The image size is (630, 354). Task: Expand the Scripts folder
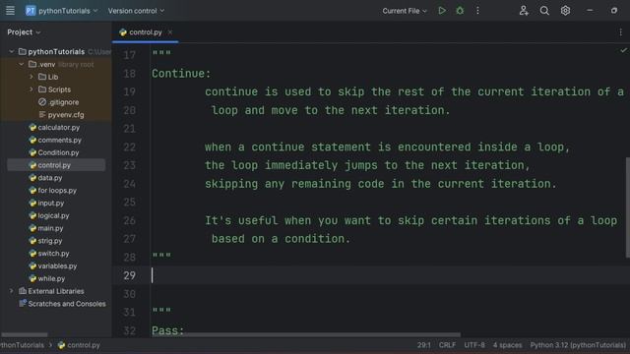(31, 89)
